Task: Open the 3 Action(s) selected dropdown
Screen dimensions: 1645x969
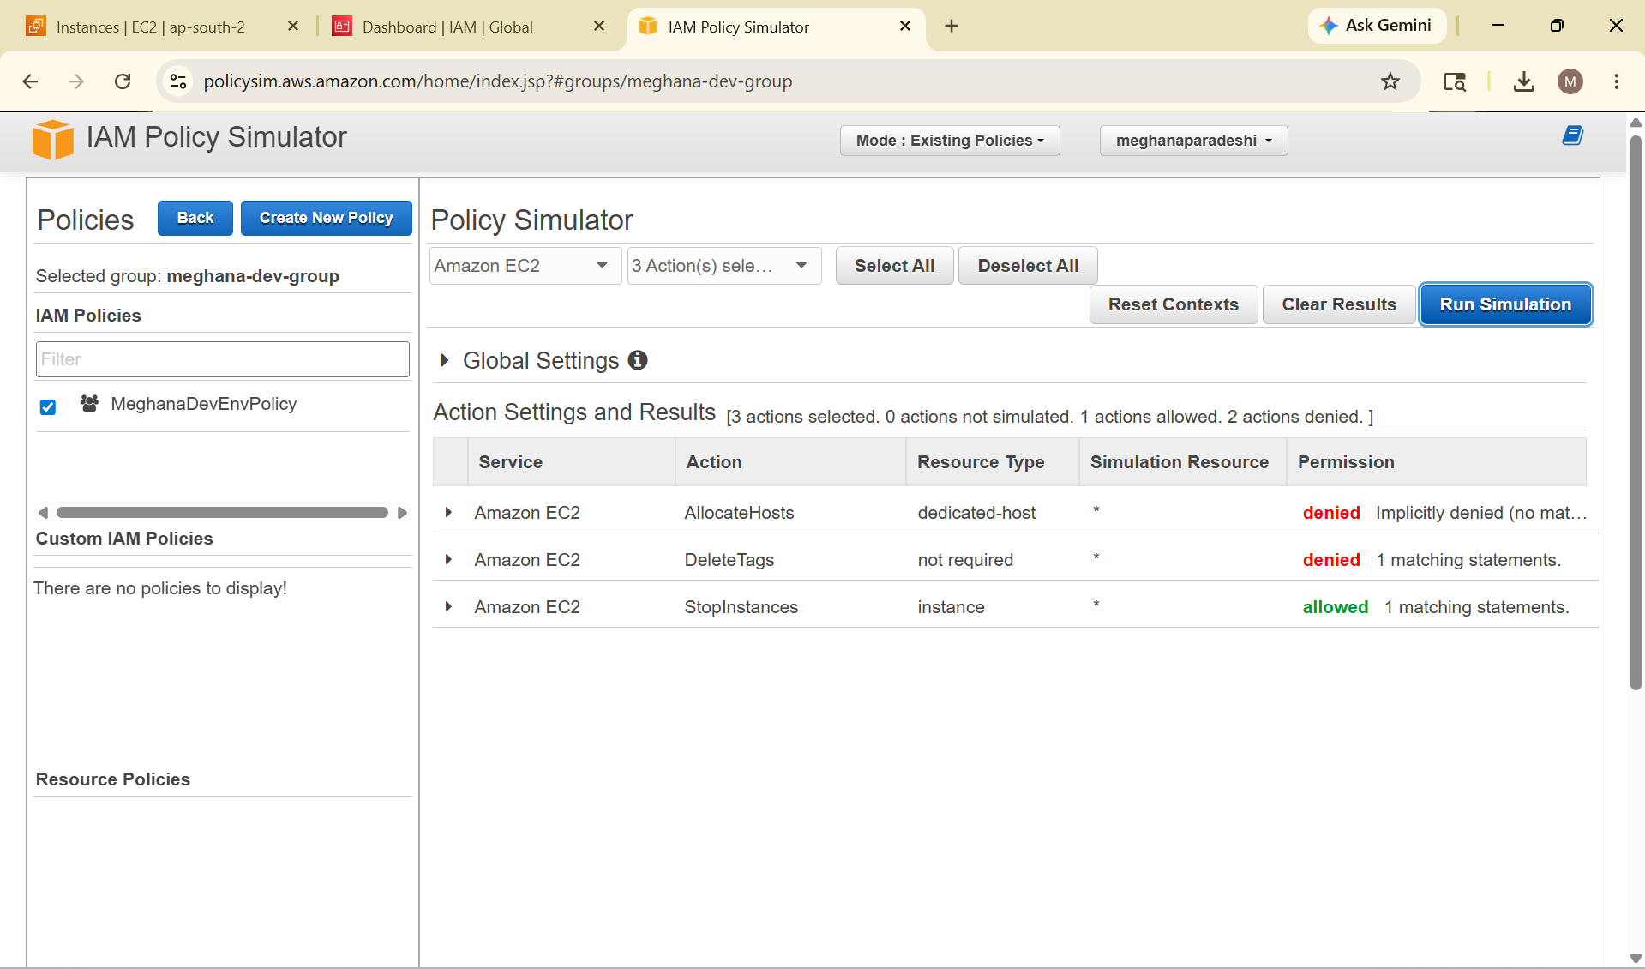Action: 723,266
